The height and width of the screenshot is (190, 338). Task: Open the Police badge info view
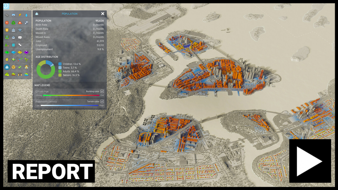tap(7, 30)
